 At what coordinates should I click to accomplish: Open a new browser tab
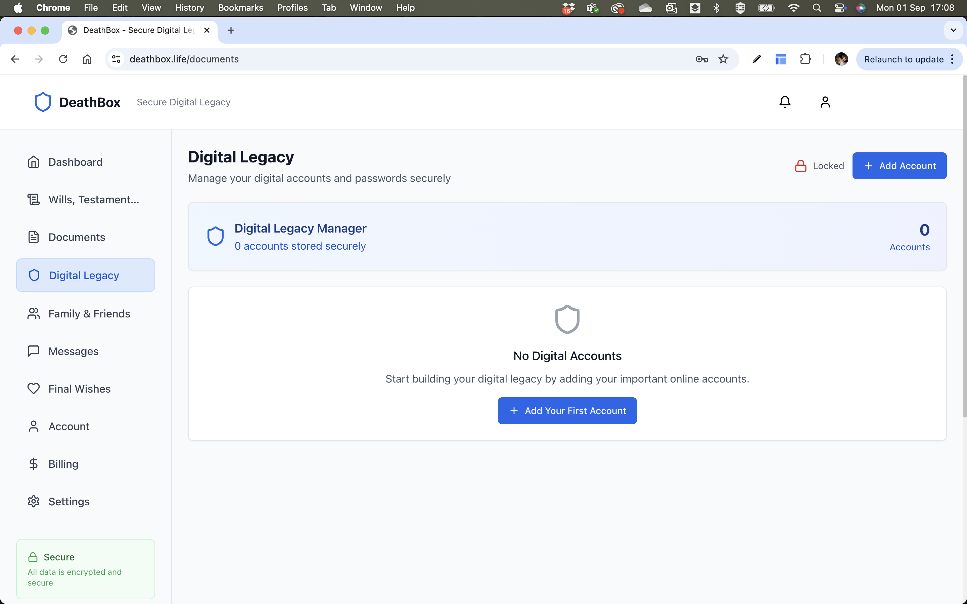click(x=231, y=30)
